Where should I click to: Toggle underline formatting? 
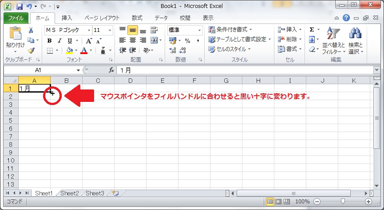(70, 41)
